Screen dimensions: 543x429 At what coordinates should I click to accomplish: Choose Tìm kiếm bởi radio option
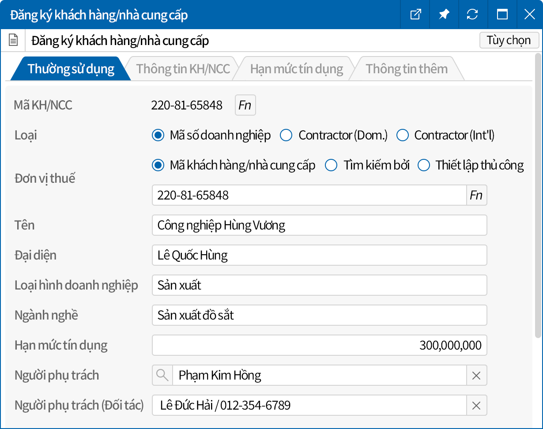[x=331, y=165]
